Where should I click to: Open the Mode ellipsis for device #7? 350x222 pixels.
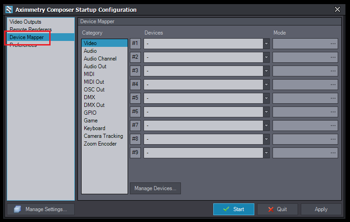(x=333, y=126)
